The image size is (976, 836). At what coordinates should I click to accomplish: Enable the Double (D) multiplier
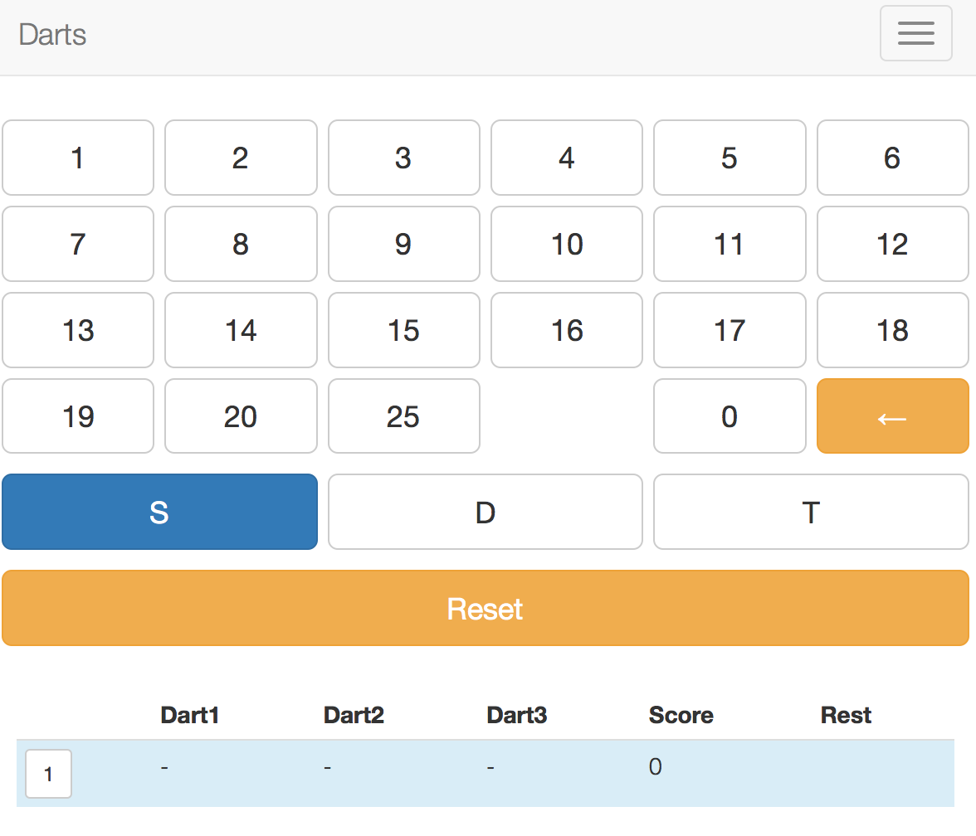click(x=485, y=512)
